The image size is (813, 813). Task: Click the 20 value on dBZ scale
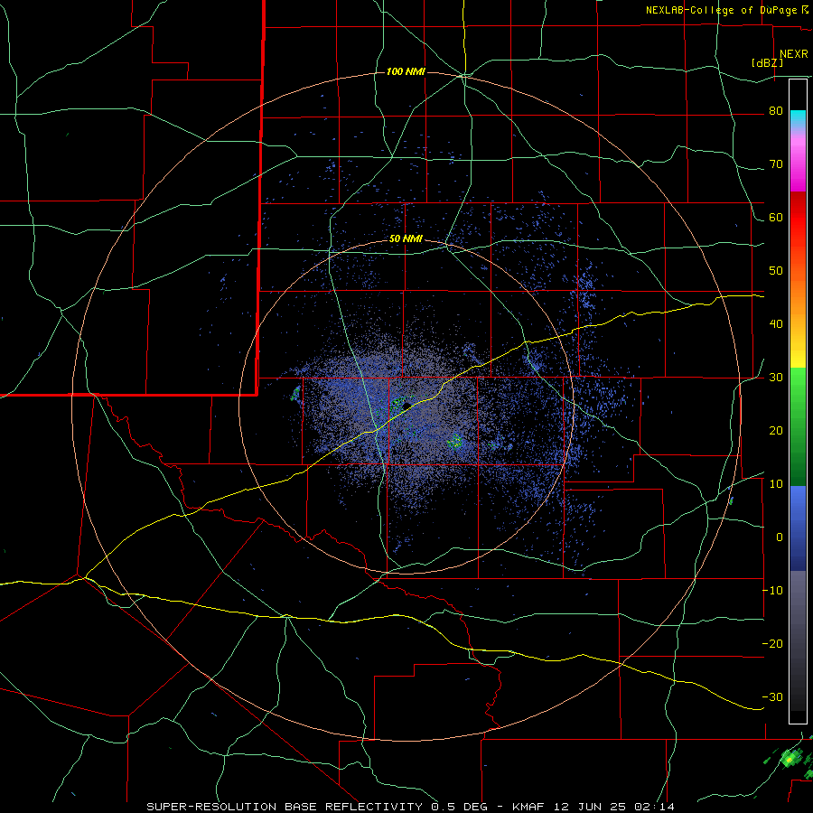pyautogui.click(x=776, y=431)
